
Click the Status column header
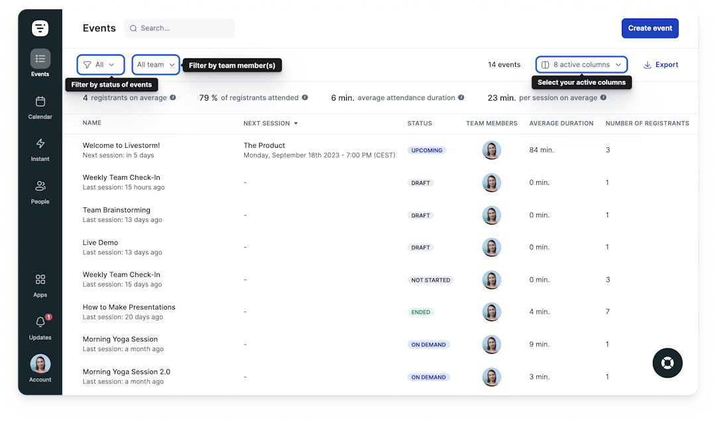click(420, 123)
